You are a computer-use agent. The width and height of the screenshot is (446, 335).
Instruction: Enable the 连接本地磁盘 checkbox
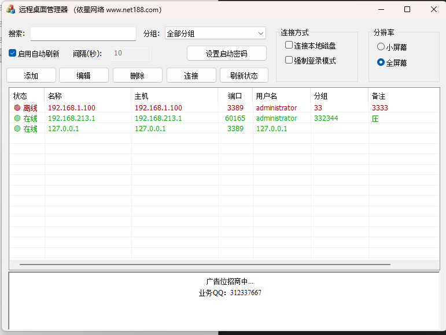pos(289,45)
